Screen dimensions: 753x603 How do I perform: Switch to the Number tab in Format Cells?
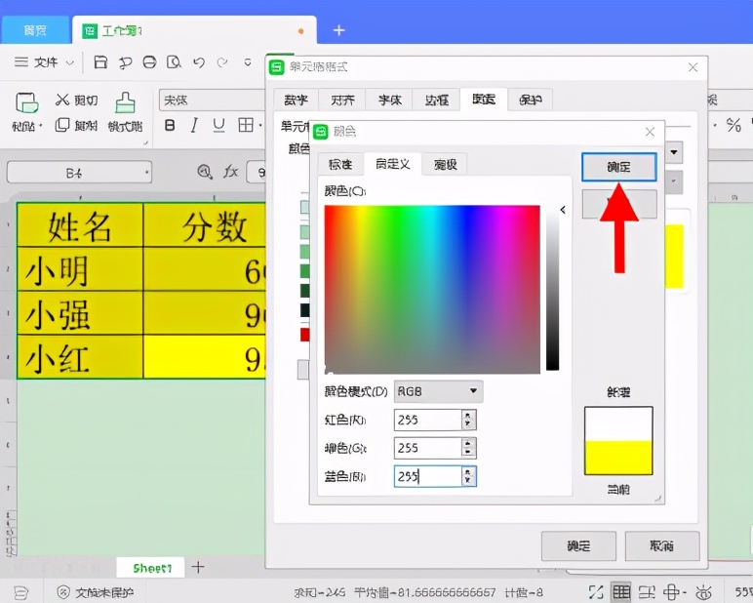(296, 100)
